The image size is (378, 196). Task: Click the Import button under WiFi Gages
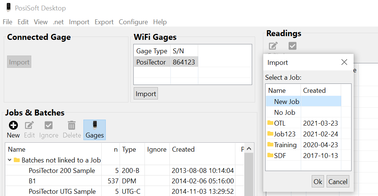point(146,94)
